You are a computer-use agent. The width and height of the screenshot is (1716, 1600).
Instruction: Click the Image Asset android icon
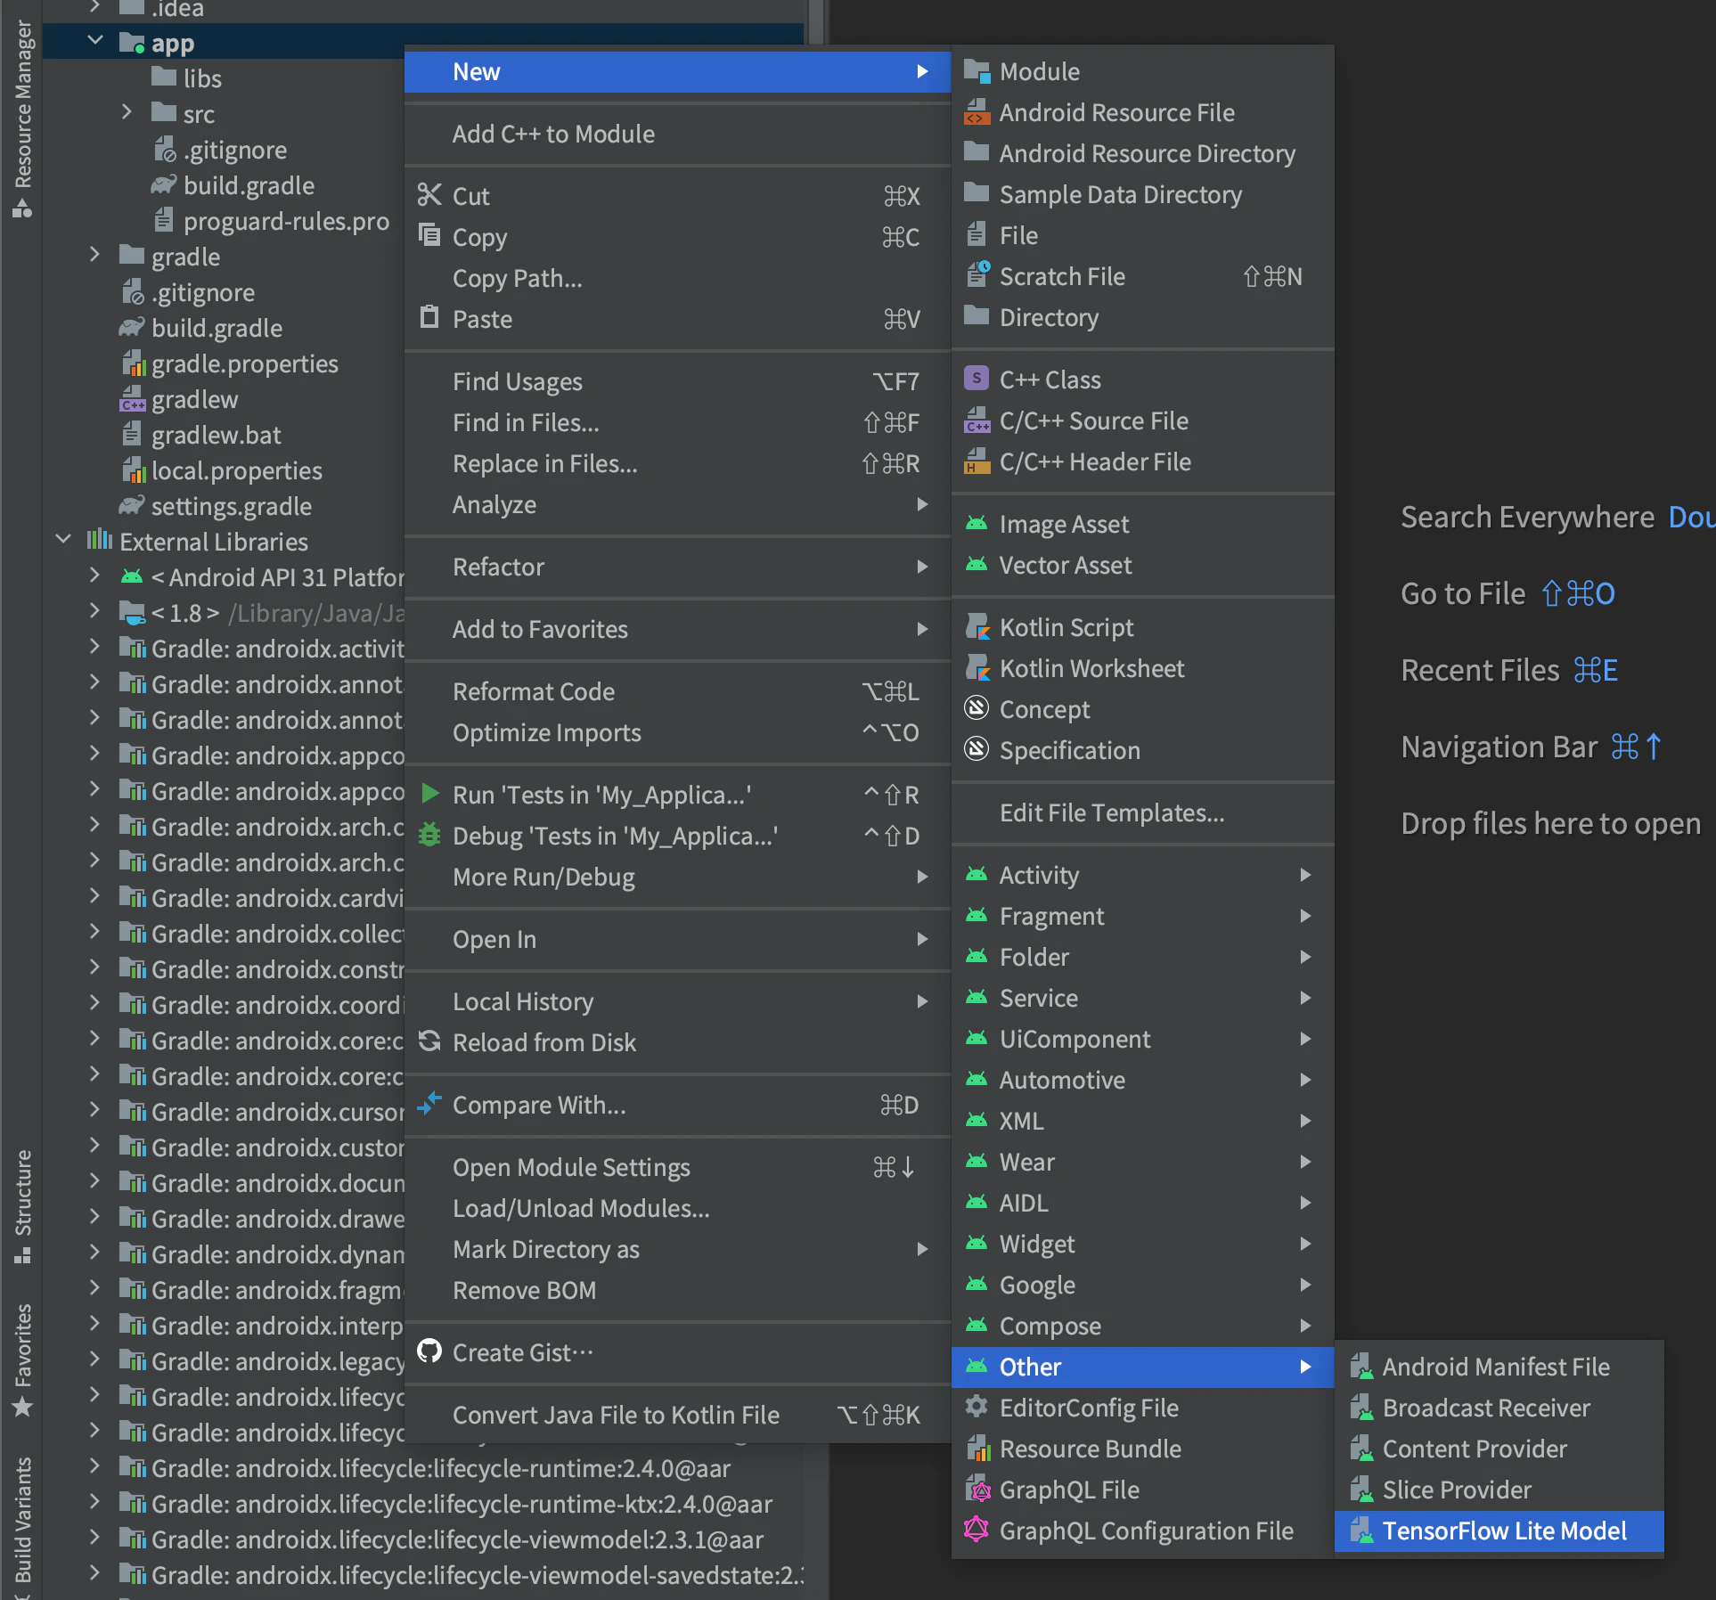coord(976,522)
